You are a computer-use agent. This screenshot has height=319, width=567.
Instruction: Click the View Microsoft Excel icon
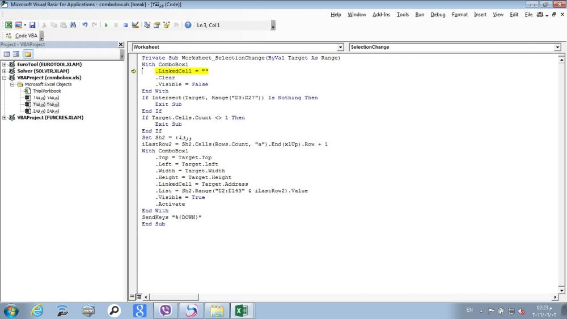pos(9,25)
